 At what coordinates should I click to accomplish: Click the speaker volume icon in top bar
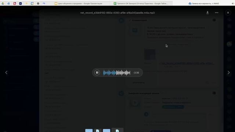[233, 3]
